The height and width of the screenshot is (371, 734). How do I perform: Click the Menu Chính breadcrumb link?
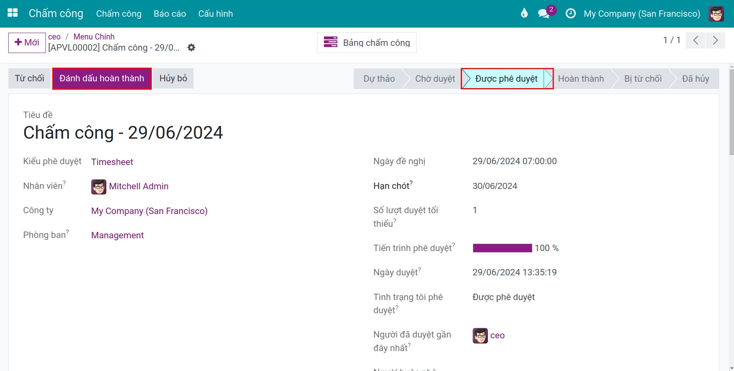point(94,37)
